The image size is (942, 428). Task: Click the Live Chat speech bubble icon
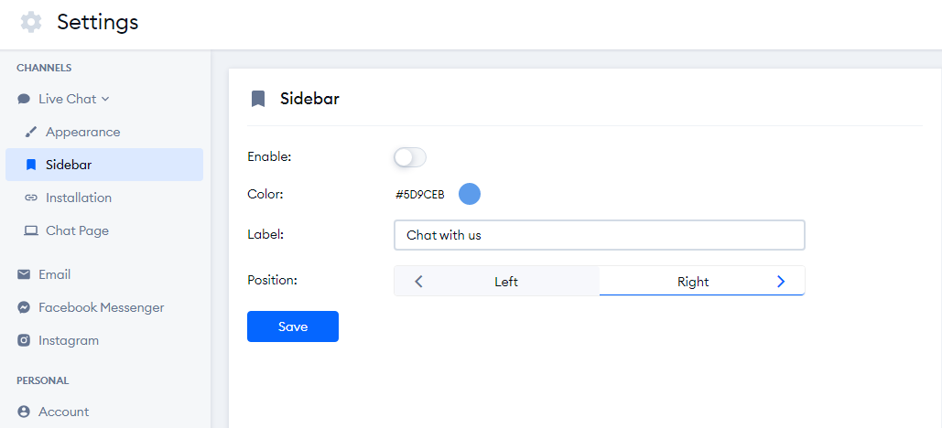(x=24, y=99)
